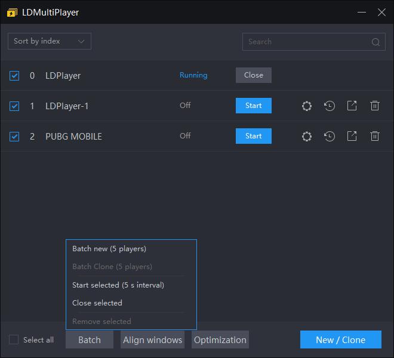The width and height of the screenshot is (394, 358).
Task: Open the Sort by index dropdown
Action: click(50, 41)
